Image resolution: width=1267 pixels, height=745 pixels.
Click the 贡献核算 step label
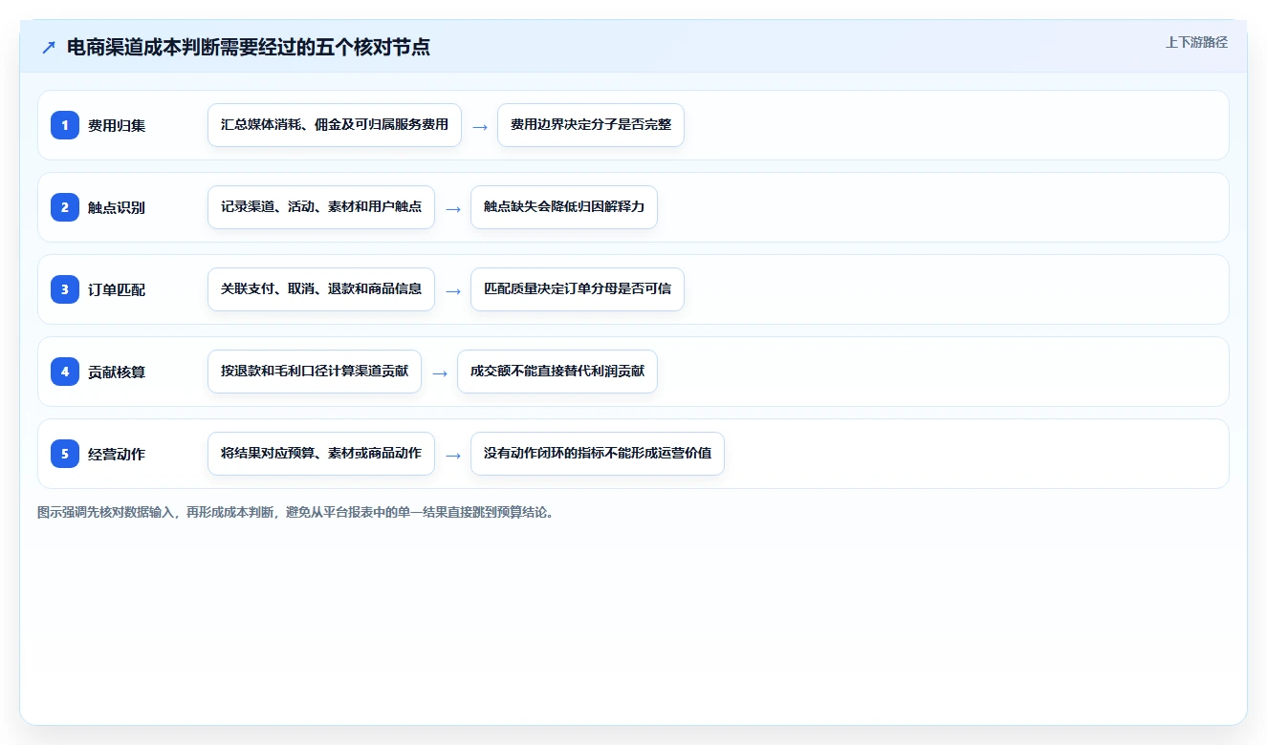click(117, 372)
